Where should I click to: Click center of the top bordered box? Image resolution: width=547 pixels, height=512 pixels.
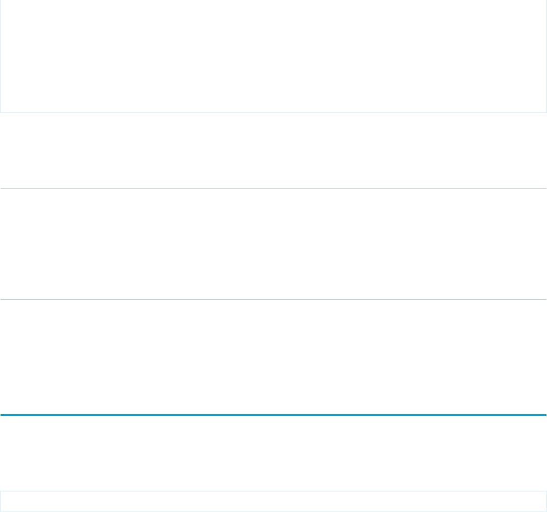[x=273, y=56]
